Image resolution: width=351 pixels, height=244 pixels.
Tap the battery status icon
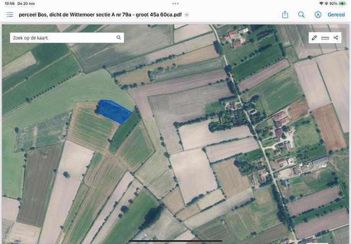[342, 3]
